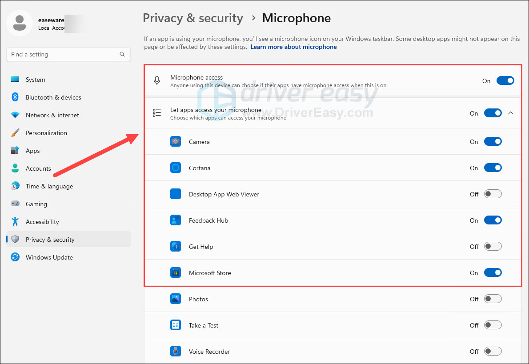Turn on Get Help microphone toggle
Screen dimensions: 529x364
pyautogui.click(x=493, y=247)
